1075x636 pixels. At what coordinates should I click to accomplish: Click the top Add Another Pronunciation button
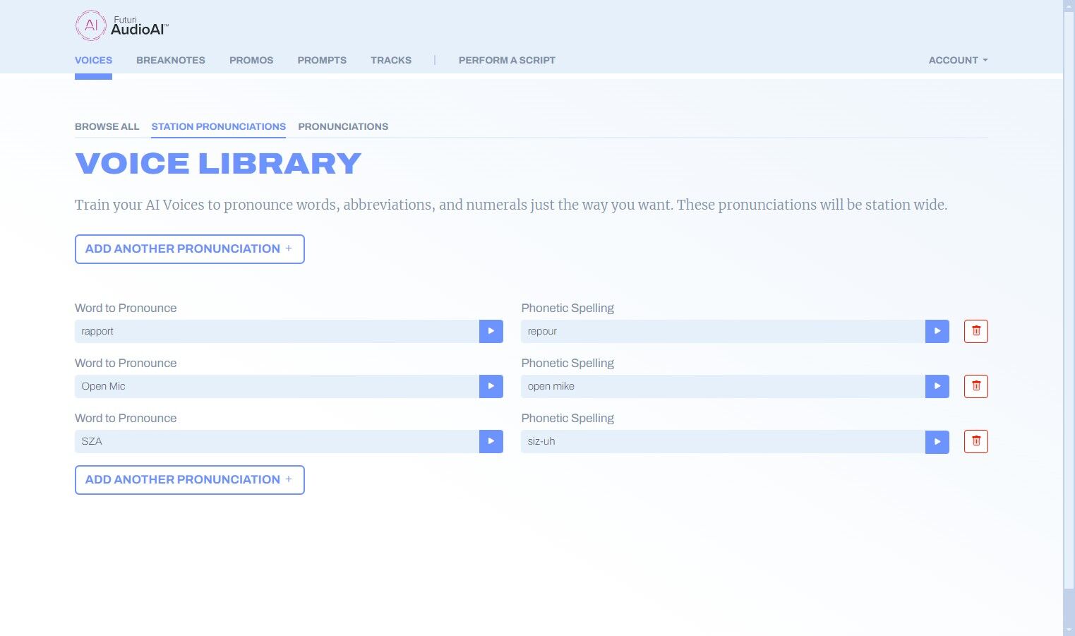(x=189, y=249)
